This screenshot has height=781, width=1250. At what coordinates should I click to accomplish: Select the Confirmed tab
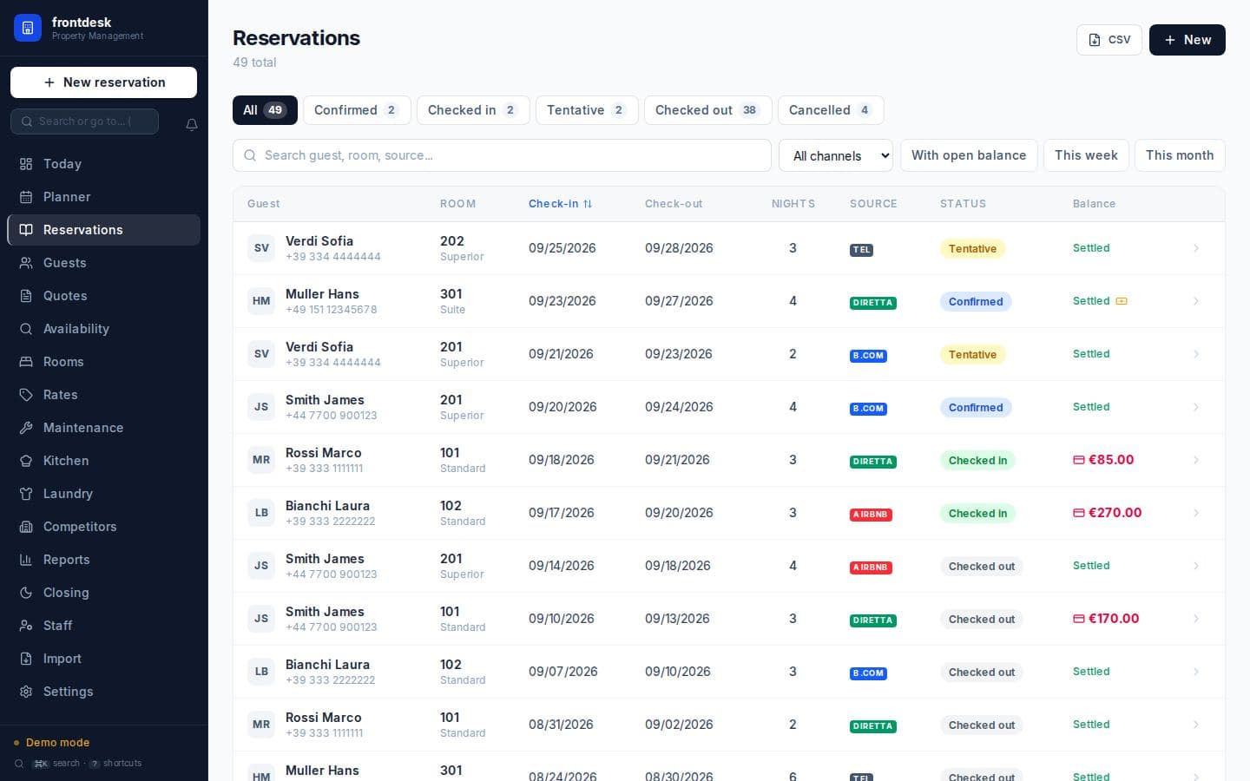coord(356,110)
